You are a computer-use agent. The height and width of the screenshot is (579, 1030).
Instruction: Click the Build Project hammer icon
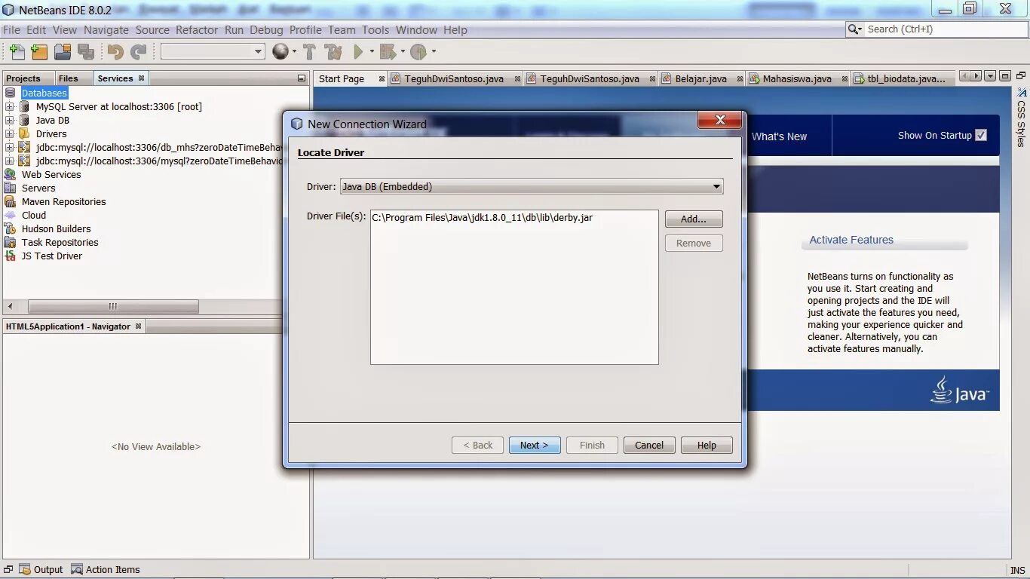[309, 51]
